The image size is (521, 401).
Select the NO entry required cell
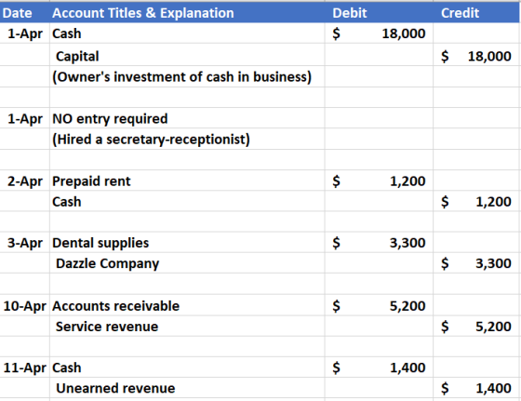coord(187,118)
